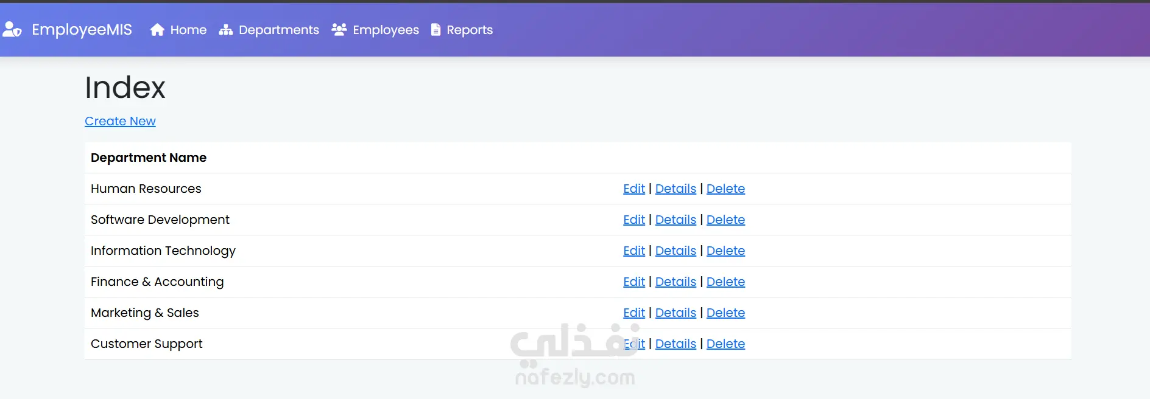Delete the Information Technology department
The height and width of the screenshot is (399, 1150).
725,251
